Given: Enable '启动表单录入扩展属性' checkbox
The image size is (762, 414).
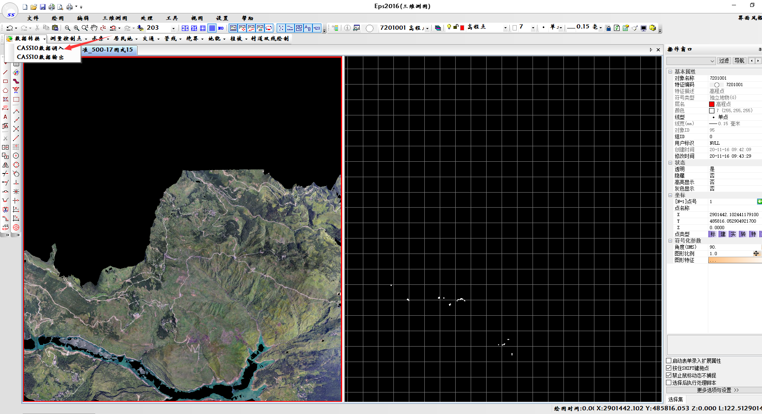Looking at the screenshot, I should coord(668,361).
